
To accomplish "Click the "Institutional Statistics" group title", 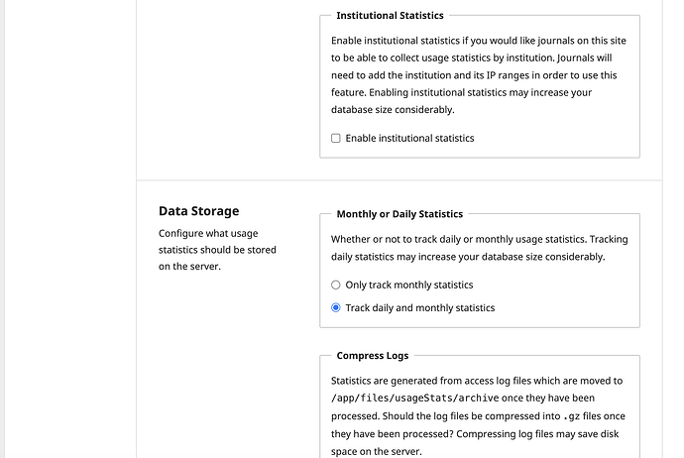I will [390, 16].
